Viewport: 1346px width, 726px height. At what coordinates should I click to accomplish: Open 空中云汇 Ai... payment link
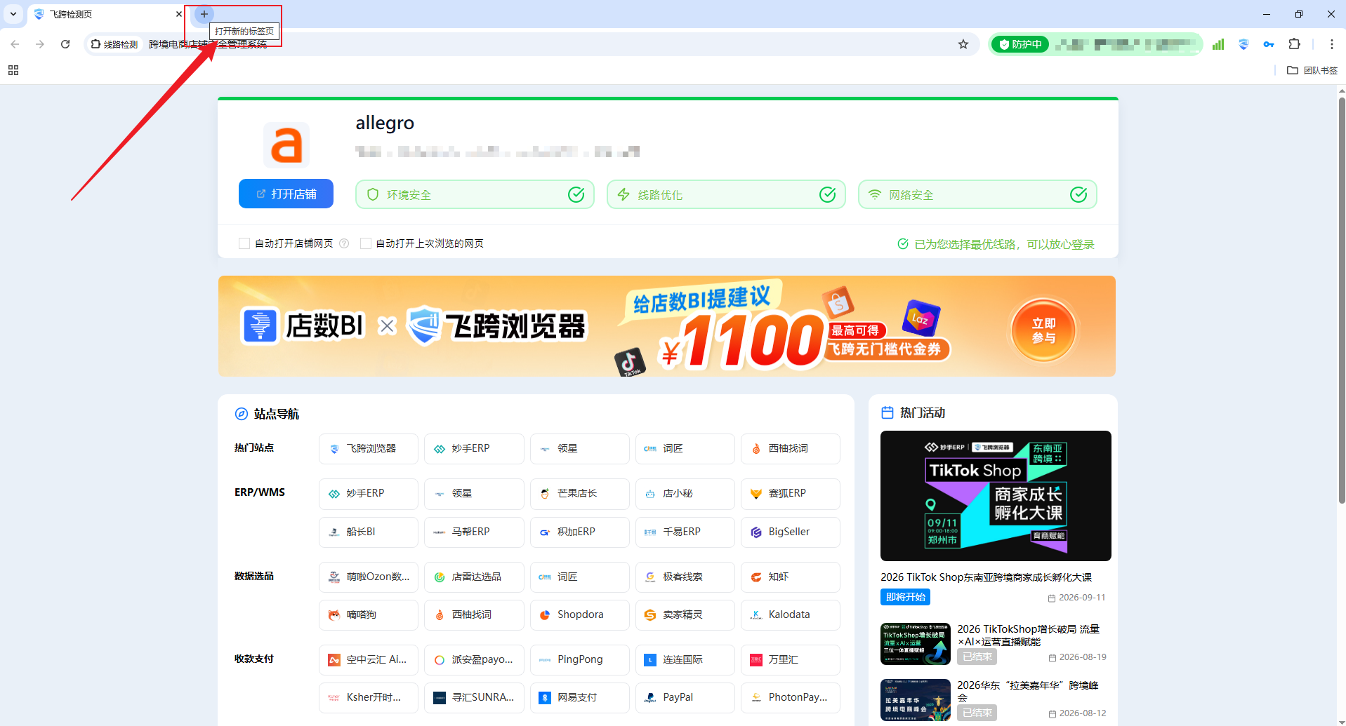coord(369,659)
